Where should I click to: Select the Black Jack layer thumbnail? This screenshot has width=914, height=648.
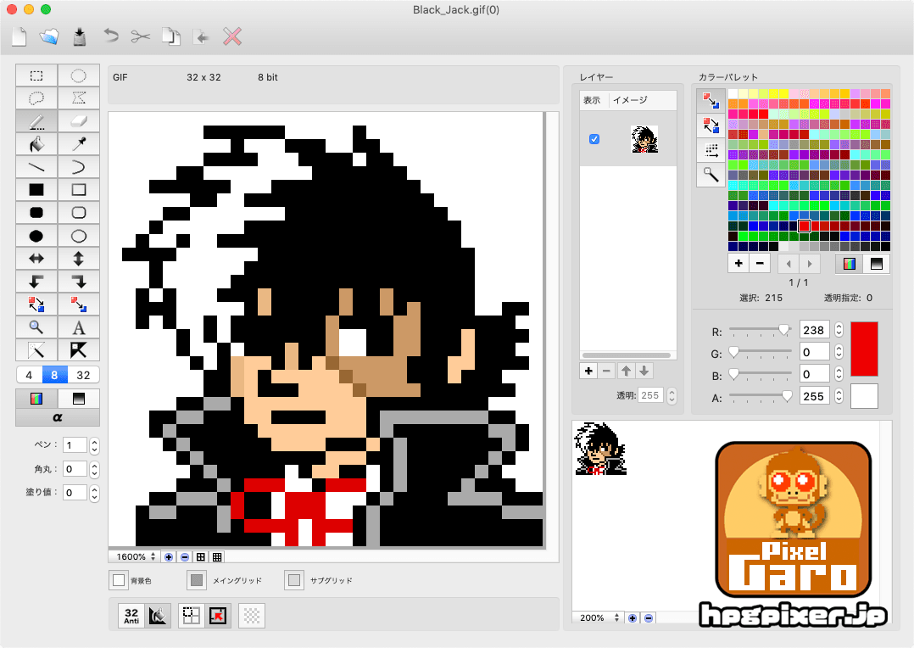644,139
